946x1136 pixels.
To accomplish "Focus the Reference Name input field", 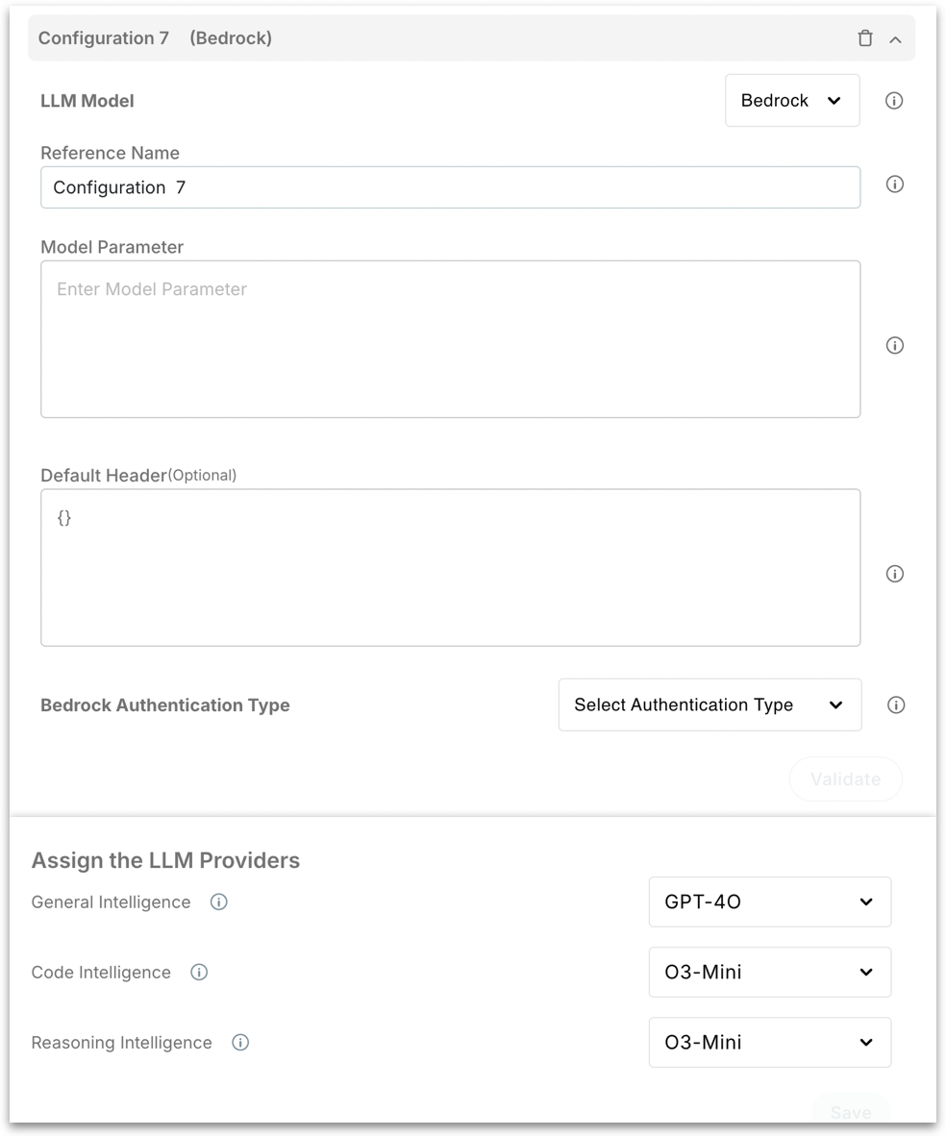I will coord(450,187).
